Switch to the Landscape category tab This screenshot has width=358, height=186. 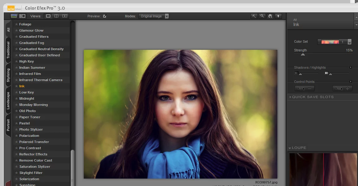pyautogui.click(x=8, y=101)
